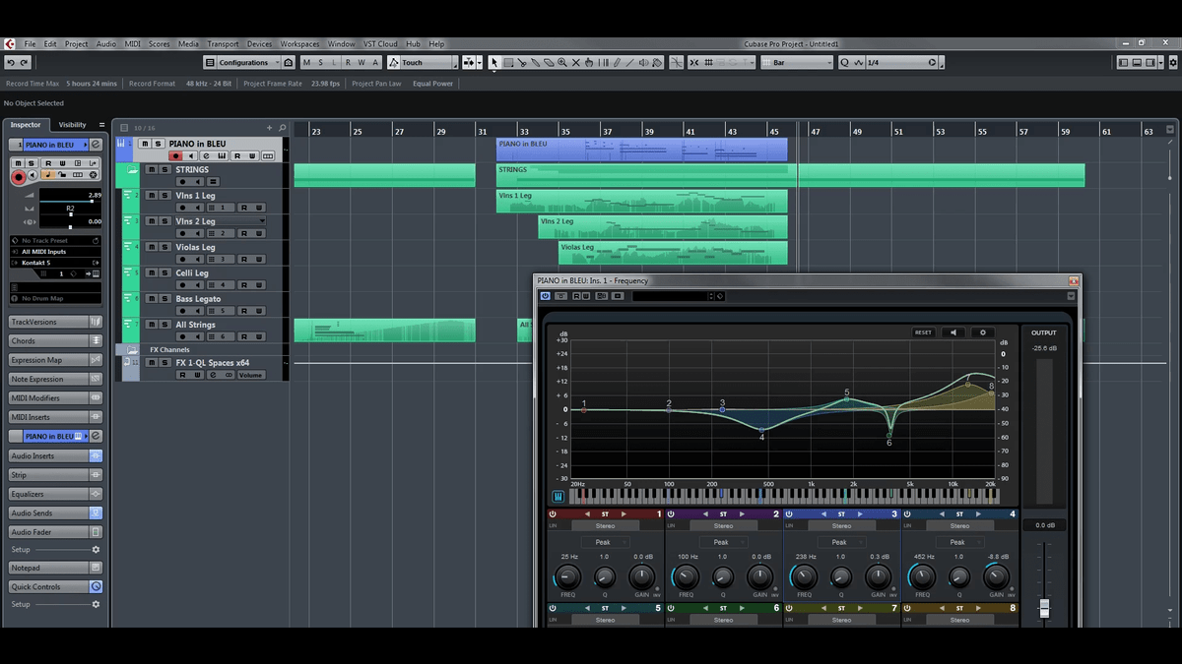The width and height of the screenshot is (1182, 664).
Task: Click band 4 GAIN knob
Action: point(996,577)
